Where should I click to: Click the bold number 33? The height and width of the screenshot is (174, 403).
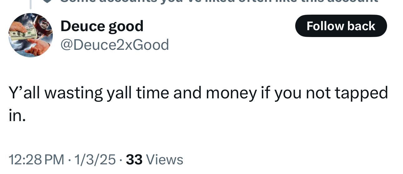[x=134, y=160]
